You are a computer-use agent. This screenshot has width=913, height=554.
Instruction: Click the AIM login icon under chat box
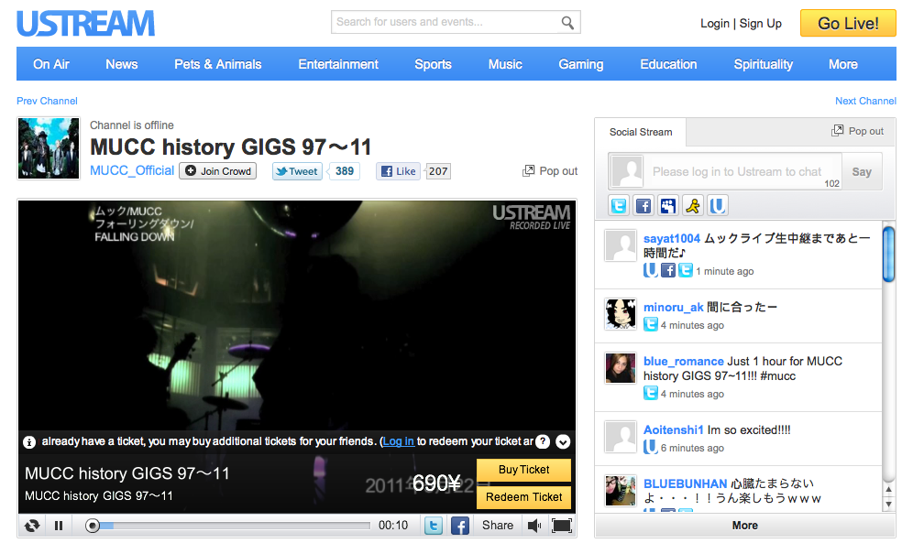point(693,205)
